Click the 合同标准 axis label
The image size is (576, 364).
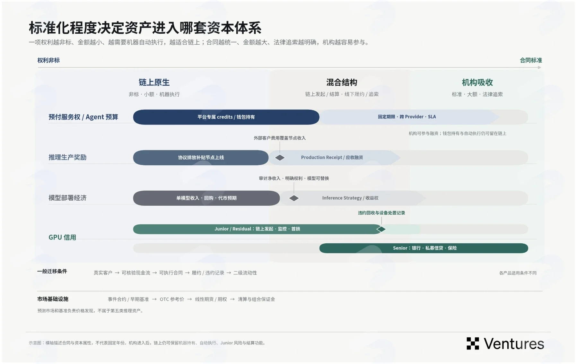(x=531, y=60)
